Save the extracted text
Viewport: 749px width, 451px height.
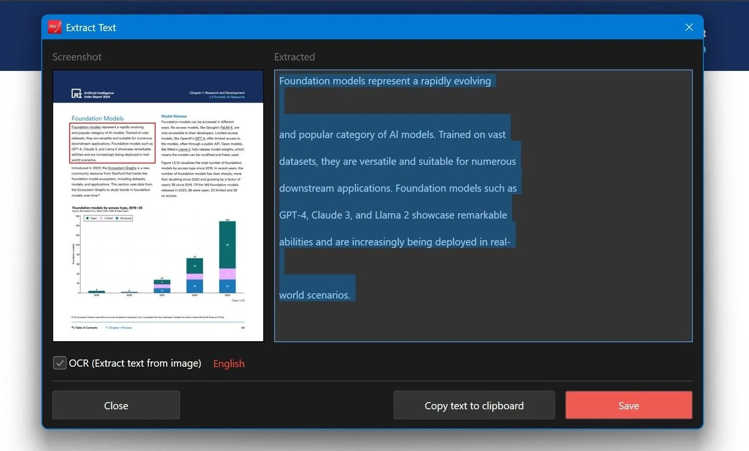point(628,405)
